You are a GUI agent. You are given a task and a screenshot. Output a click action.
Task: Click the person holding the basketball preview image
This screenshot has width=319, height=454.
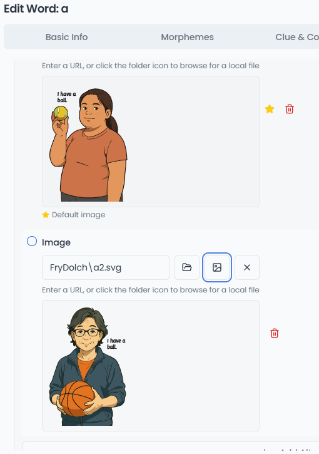click(88, 366)
